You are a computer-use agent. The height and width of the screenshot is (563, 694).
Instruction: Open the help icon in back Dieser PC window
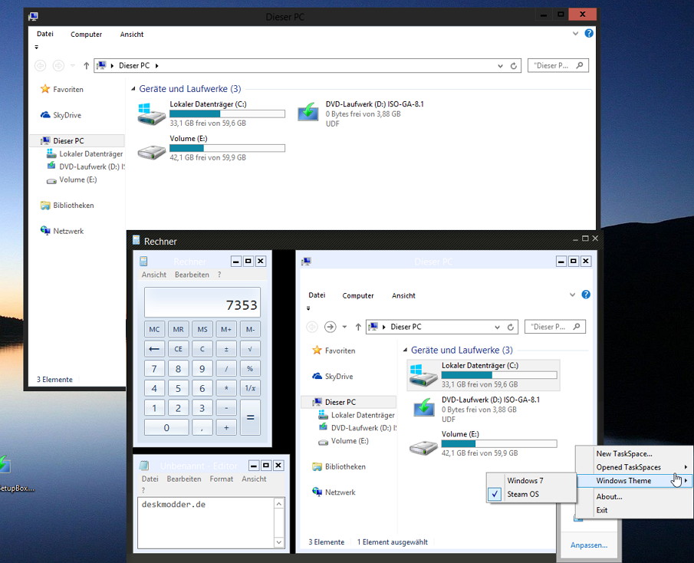[x=589, y=33]
